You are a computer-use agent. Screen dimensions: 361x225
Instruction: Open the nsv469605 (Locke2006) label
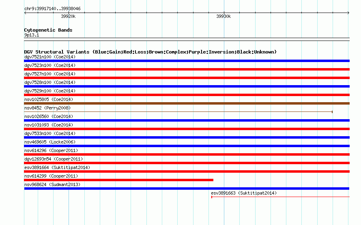pos(50,142)
